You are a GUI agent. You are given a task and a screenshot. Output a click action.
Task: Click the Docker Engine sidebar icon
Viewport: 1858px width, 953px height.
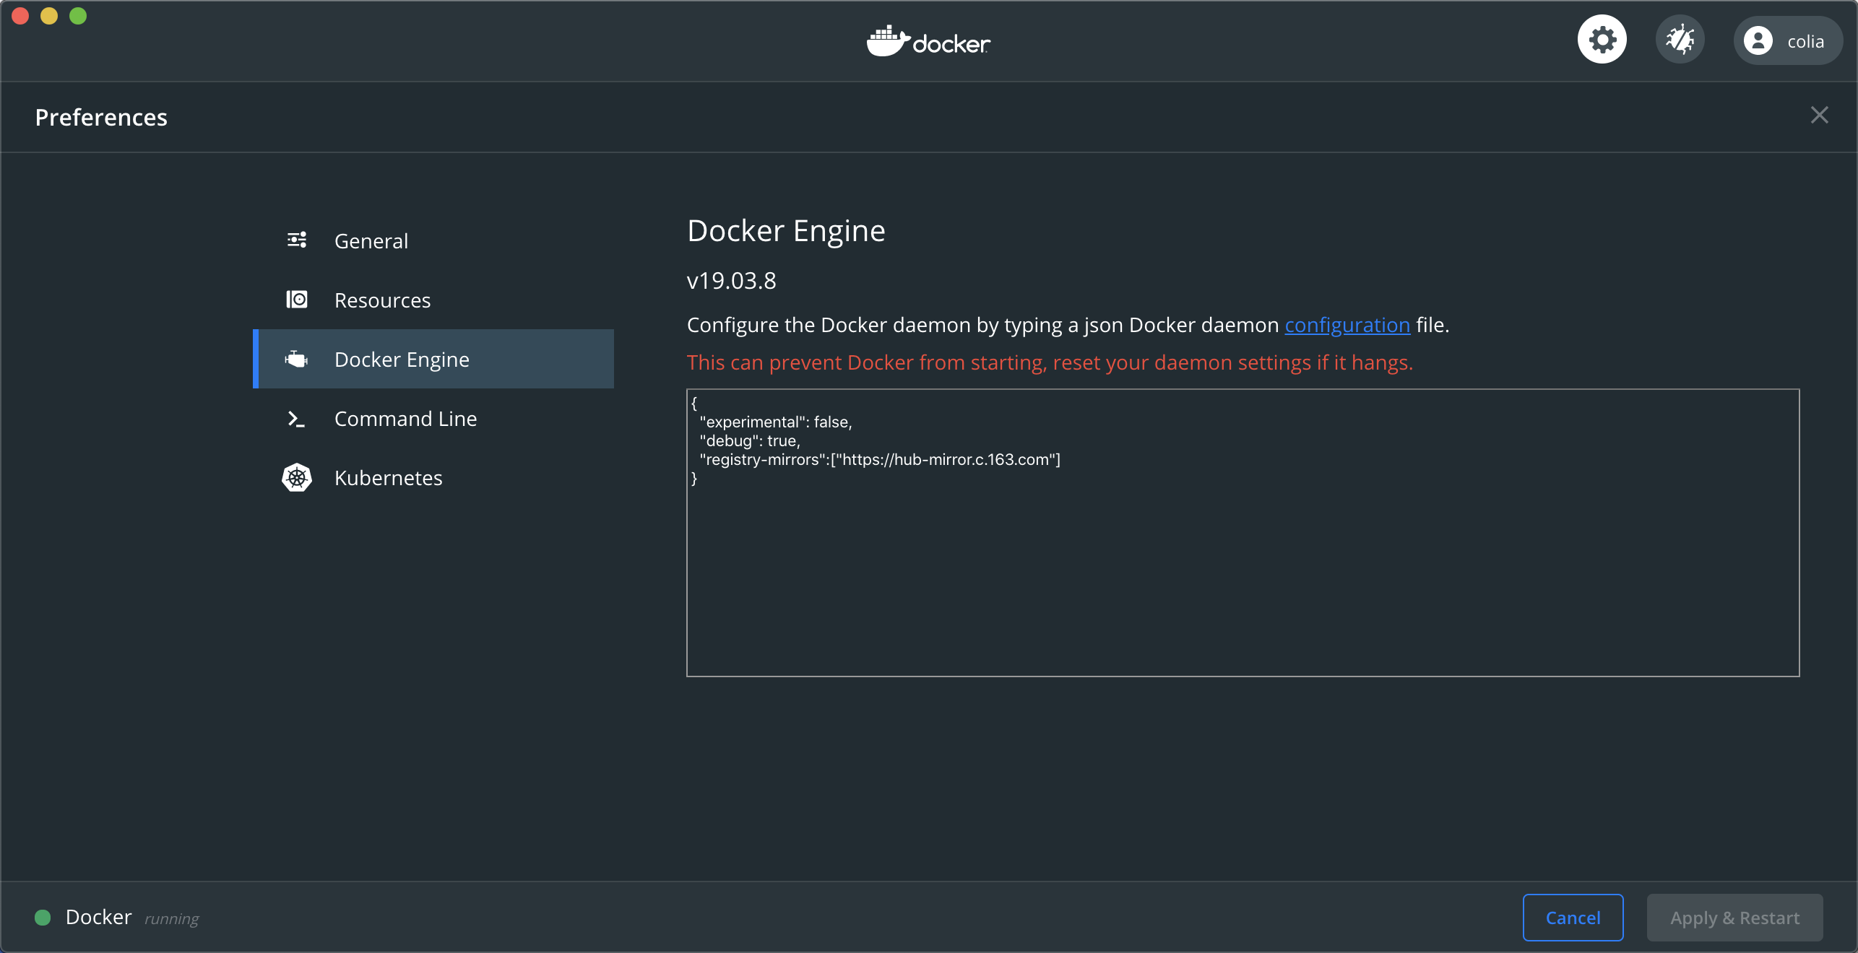(297, 359)
